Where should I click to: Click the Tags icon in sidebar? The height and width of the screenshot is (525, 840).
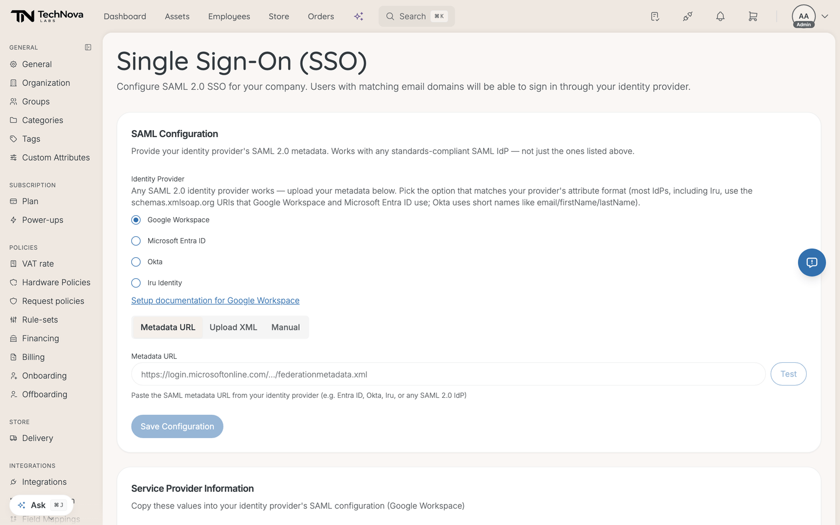click(x=13, y=139)
